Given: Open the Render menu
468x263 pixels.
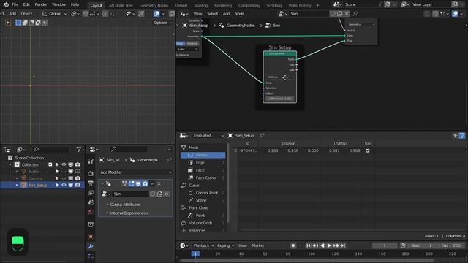Looking at the screenshot, I should (x=41, y=4).
